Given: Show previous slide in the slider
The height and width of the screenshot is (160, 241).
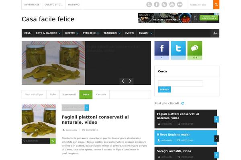Looking at the screenshot, I should (123, 81).
